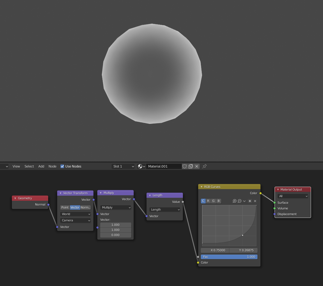Screen dimensions: 323x286
Task: Select the white control point on the curve
Action: [243, 235]
